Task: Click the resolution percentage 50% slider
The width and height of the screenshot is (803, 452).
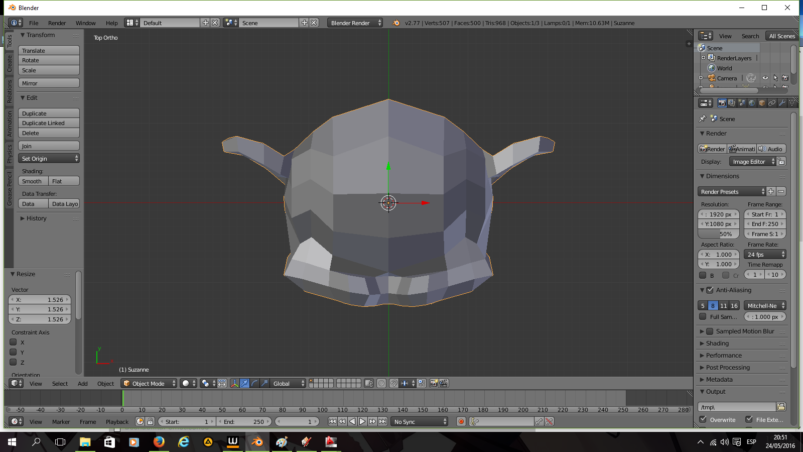Action: pos(718,234)
